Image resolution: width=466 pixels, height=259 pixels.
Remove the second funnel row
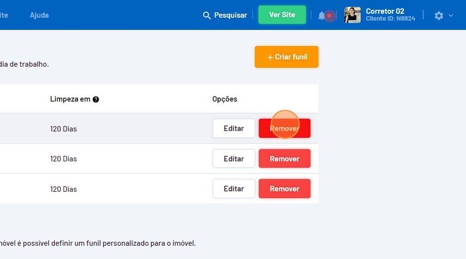coord(284,159)
